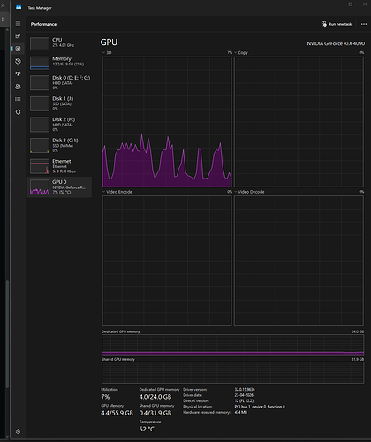Open the Users page icon
371x442 pixels.
click(18, 87)
